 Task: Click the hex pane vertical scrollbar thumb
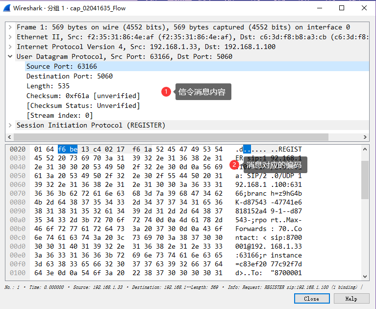[x=365, y=180]
